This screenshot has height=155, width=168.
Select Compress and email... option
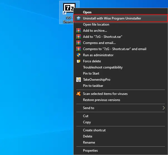point(121,43)
